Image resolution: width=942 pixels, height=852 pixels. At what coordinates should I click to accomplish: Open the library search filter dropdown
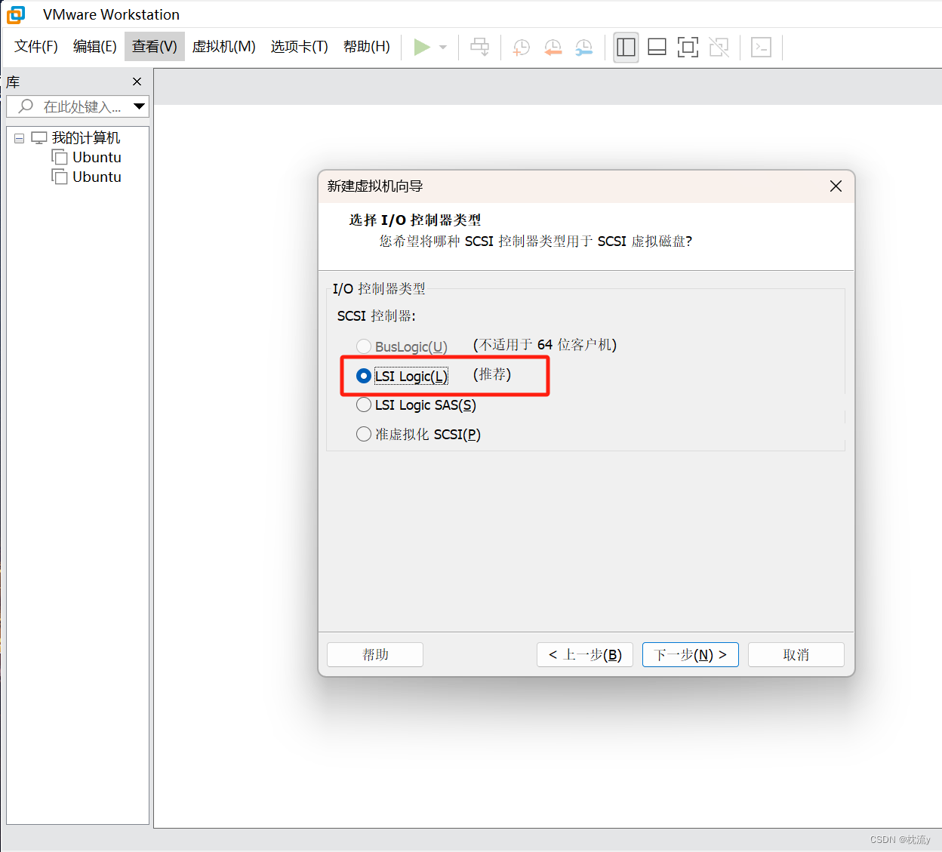click(x=139, y=106)
